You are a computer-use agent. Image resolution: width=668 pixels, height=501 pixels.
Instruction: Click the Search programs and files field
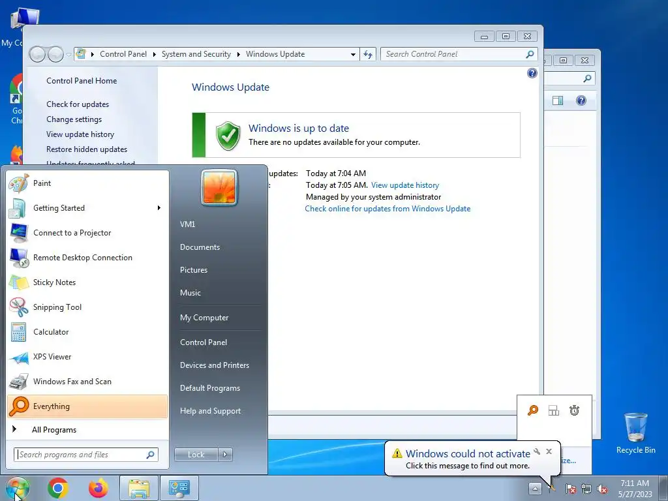coord(85,455)
